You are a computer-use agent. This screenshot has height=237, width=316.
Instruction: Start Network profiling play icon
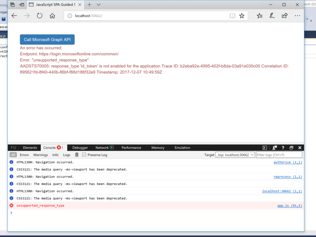click(112, 148)
